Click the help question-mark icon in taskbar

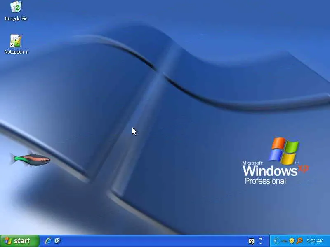[251, 241]
